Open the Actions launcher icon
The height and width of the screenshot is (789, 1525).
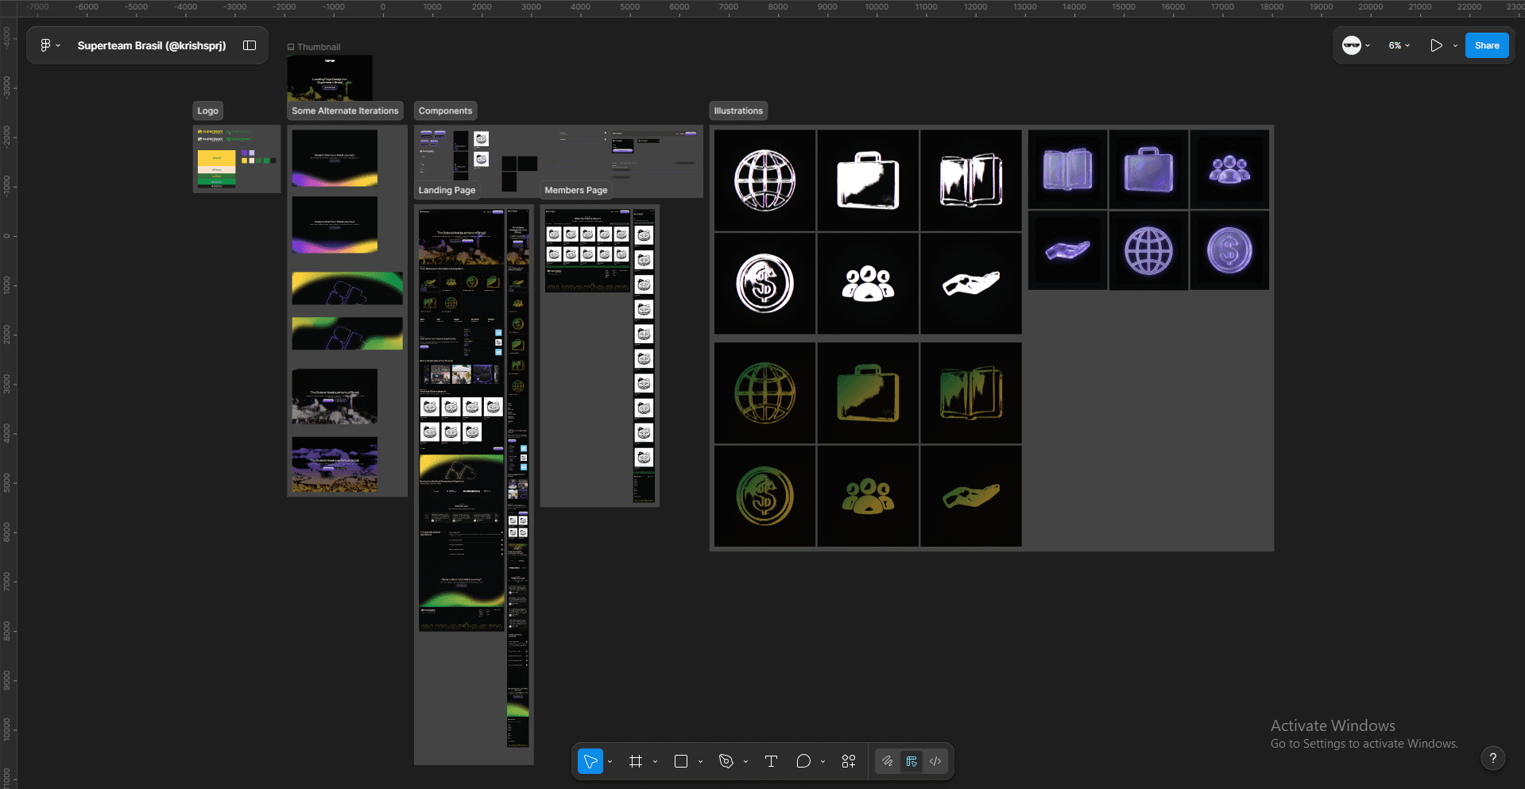pos(848,760)
